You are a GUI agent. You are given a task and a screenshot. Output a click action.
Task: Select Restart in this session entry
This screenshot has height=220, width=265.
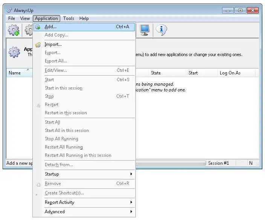coord(84,113)
